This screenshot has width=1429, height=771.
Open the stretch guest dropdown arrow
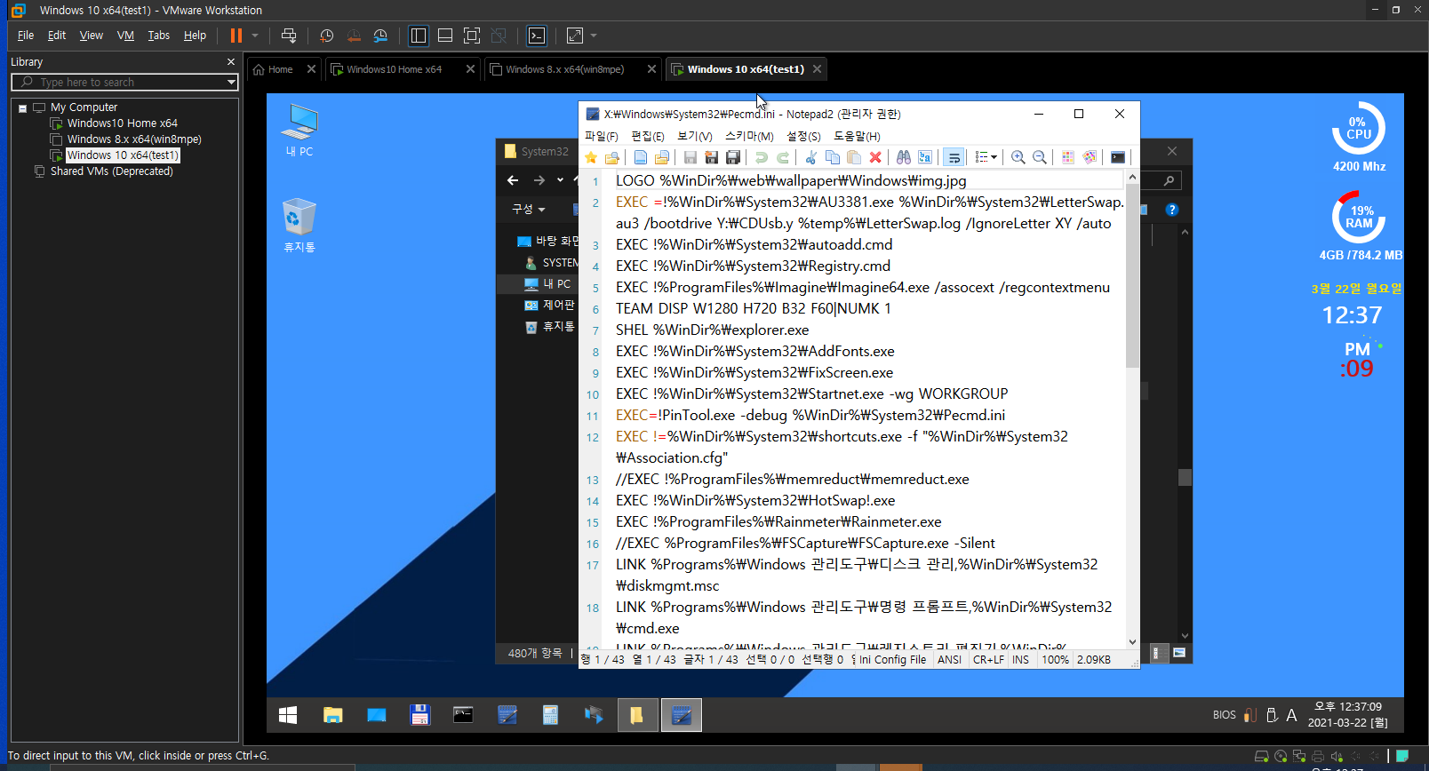click(594, 36)
